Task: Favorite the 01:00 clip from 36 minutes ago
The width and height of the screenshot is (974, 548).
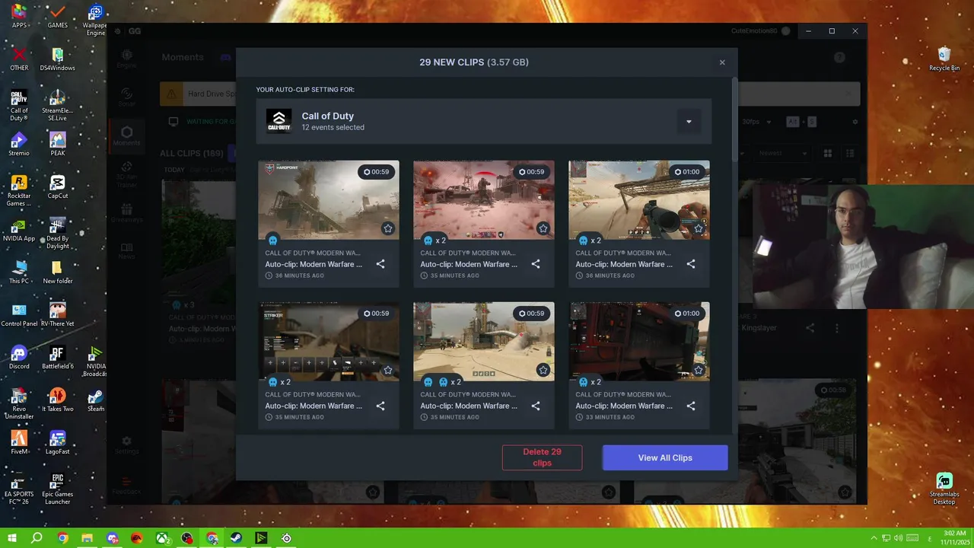Action: click(698, 228)
